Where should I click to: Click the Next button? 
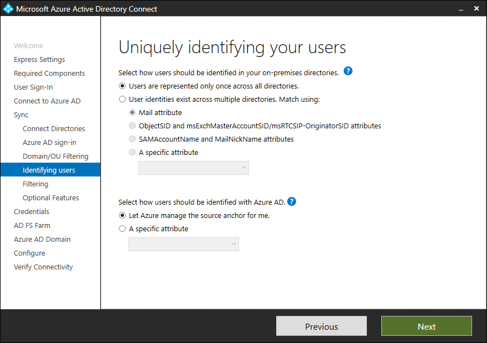(x=426, y=326)
